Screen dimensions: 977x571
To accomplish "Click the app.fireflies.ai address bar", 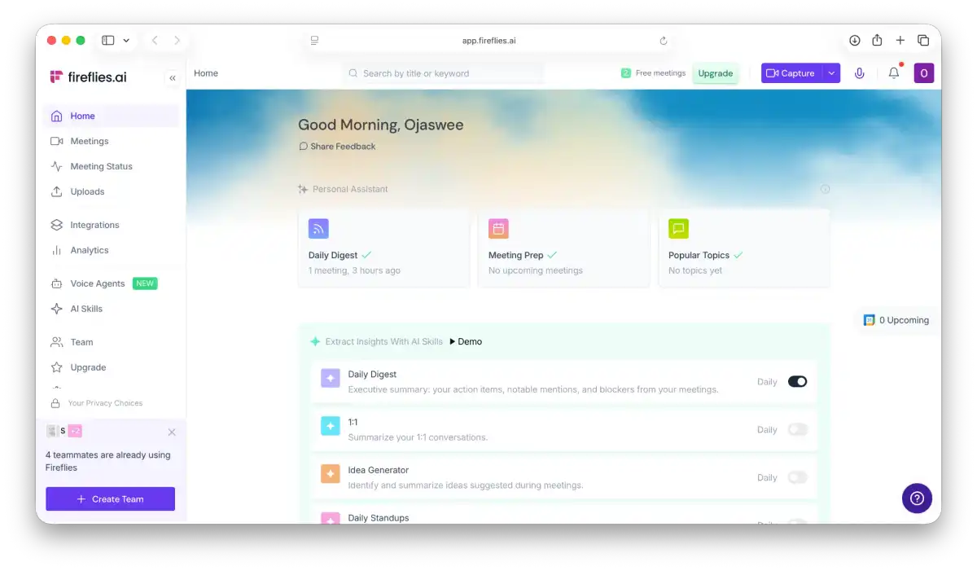I will (488, 41).
